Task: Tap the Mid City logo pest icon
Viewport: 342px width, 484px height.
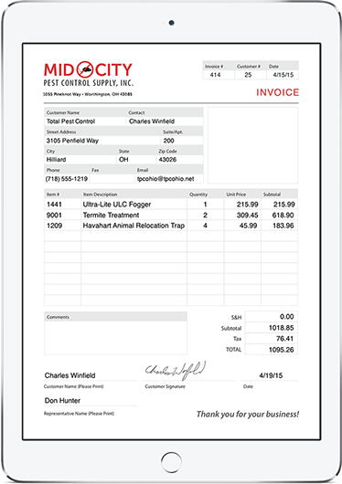Action: [x=85, y=69]
